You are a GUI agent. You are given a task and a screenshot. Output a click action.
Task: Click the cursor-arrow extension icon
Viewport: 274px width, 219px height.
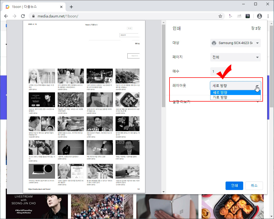click(x=230, y=16)
